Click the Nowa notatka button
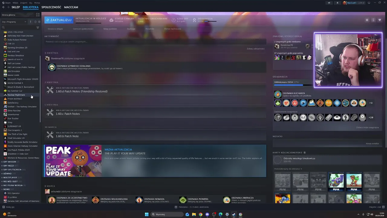The image size is (387, 218). [x=372, y=144]
